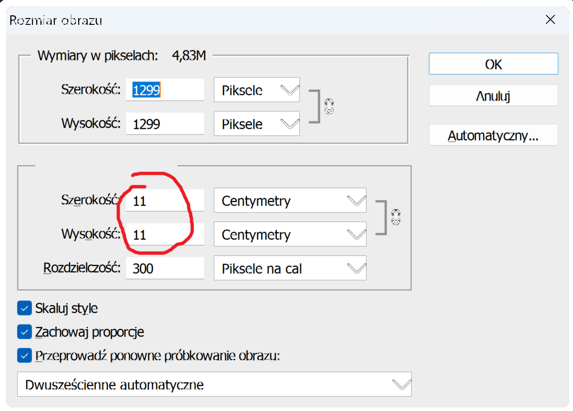
Task: Click document Wysokość field showing 11
Action: pos(165,235)
